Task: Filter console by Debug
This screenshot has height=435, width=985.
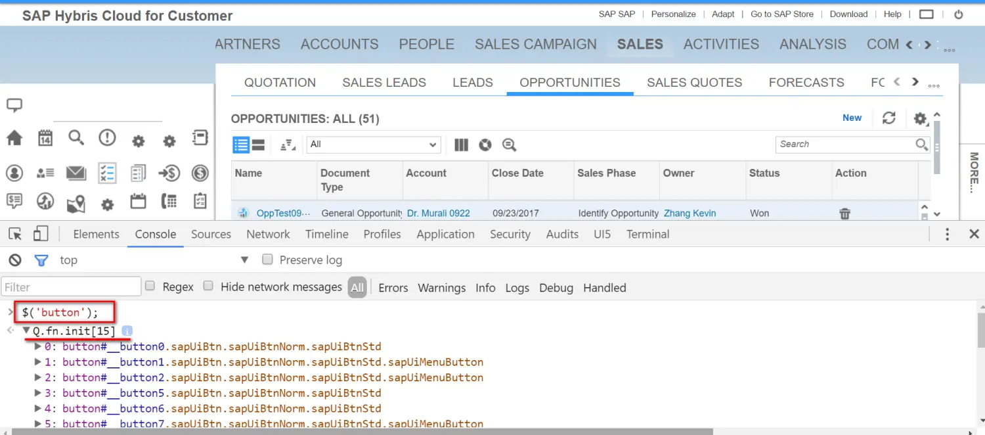Action: (556, 288)
